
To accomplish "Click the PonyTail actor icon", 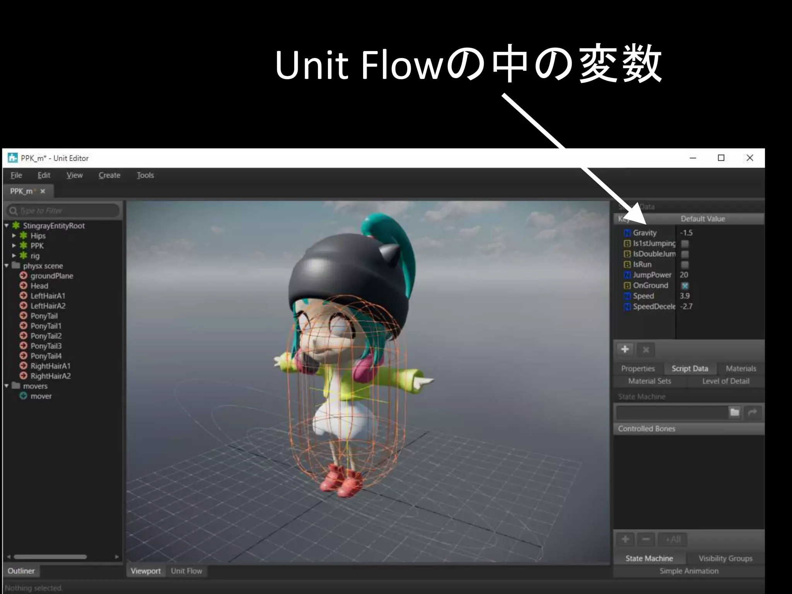I will pos(24,316).
